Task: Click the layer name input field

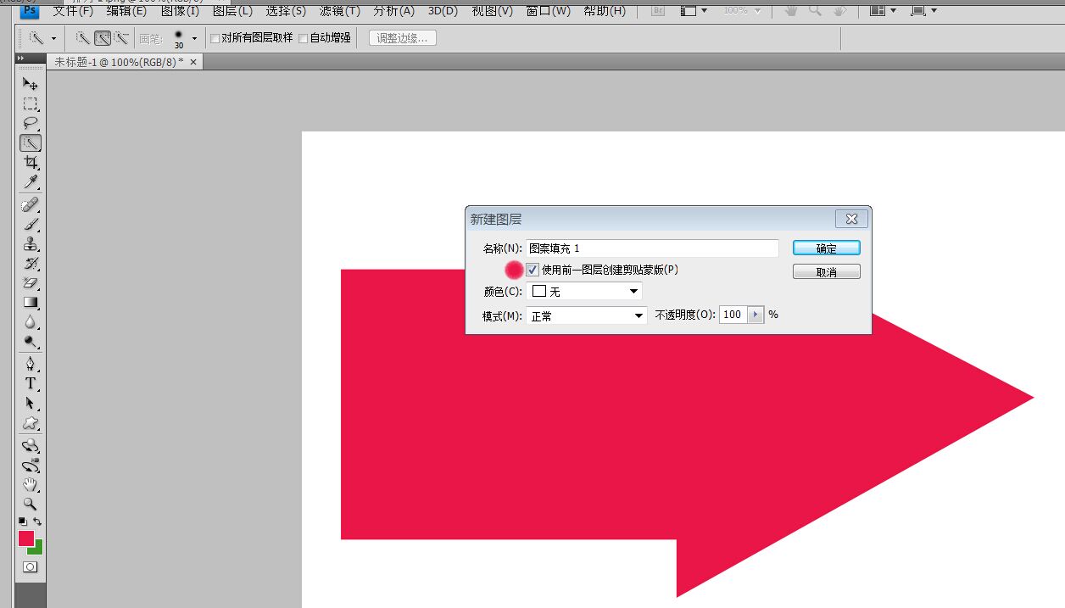Action: [x=652, y=248]
